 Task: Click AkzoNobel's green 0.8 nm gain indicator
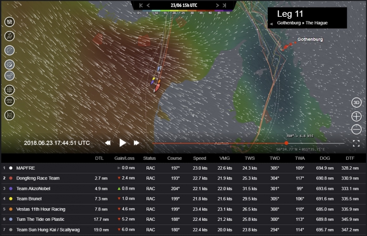126,188
